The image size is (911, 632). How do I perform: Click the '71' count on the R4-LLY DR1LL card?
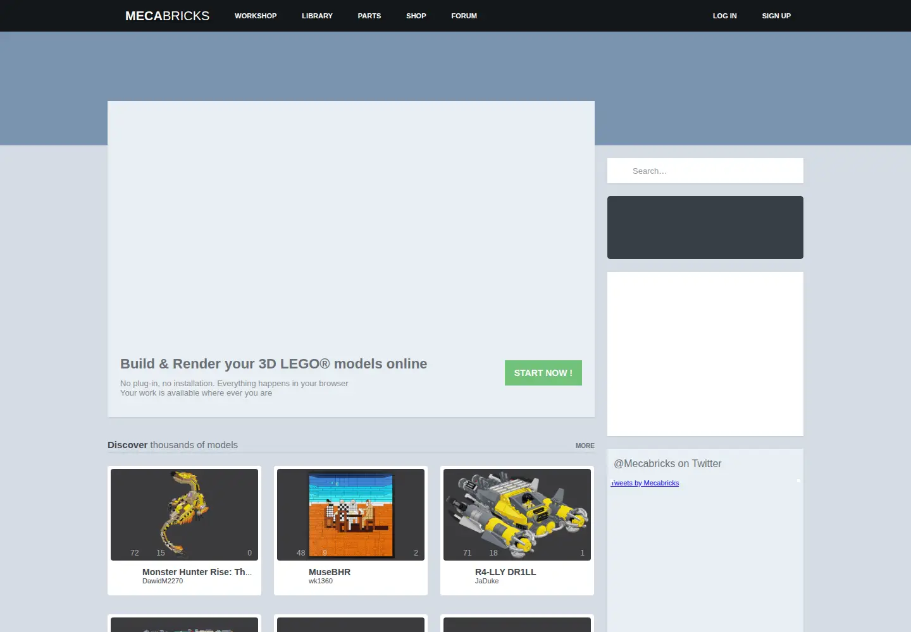coord(468,553)
